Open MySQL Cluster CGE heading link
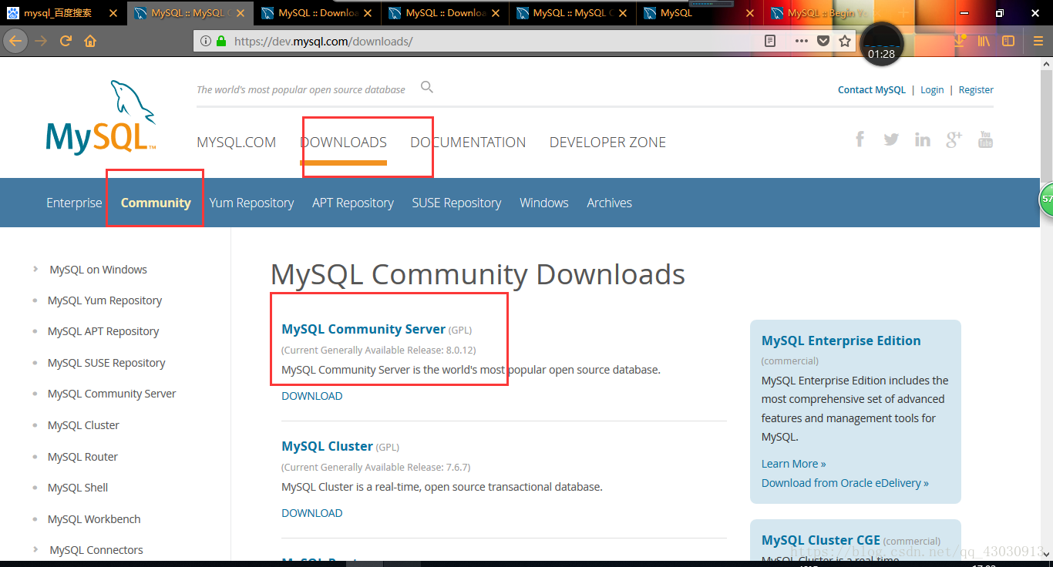The image size is (1053, 567). click(x=821, y=540)
